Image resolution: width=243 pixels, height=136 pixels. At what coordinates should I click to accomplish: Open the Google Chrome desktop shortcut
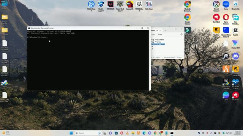coord(187,19)
